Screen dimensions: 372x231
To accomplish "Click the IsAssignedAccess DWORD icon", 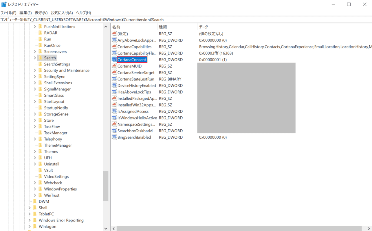I will [114, 111].
